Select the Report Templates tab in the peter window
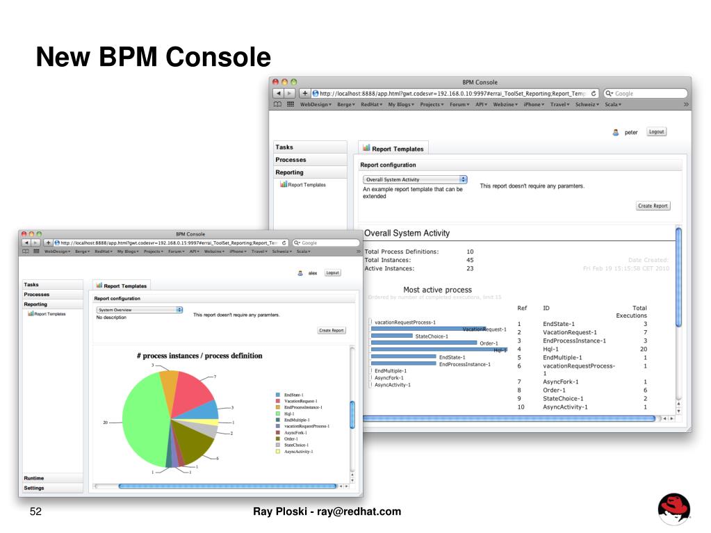 (x=393, y=148)
